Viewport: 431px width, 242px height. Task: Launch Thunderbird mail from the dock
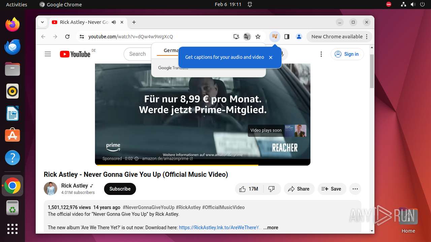(x=12, y=47)
